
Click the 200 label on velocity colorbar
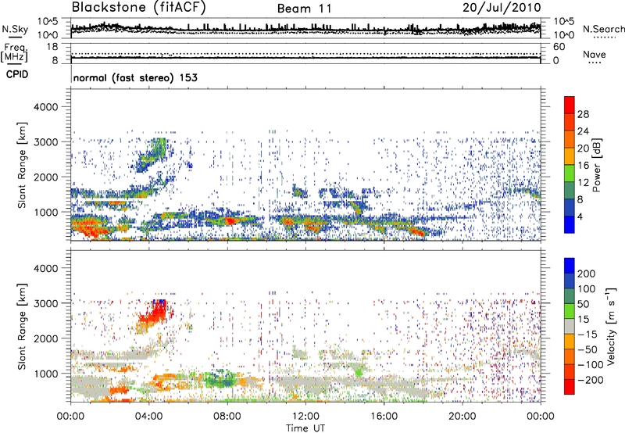(x=587, y=274)
